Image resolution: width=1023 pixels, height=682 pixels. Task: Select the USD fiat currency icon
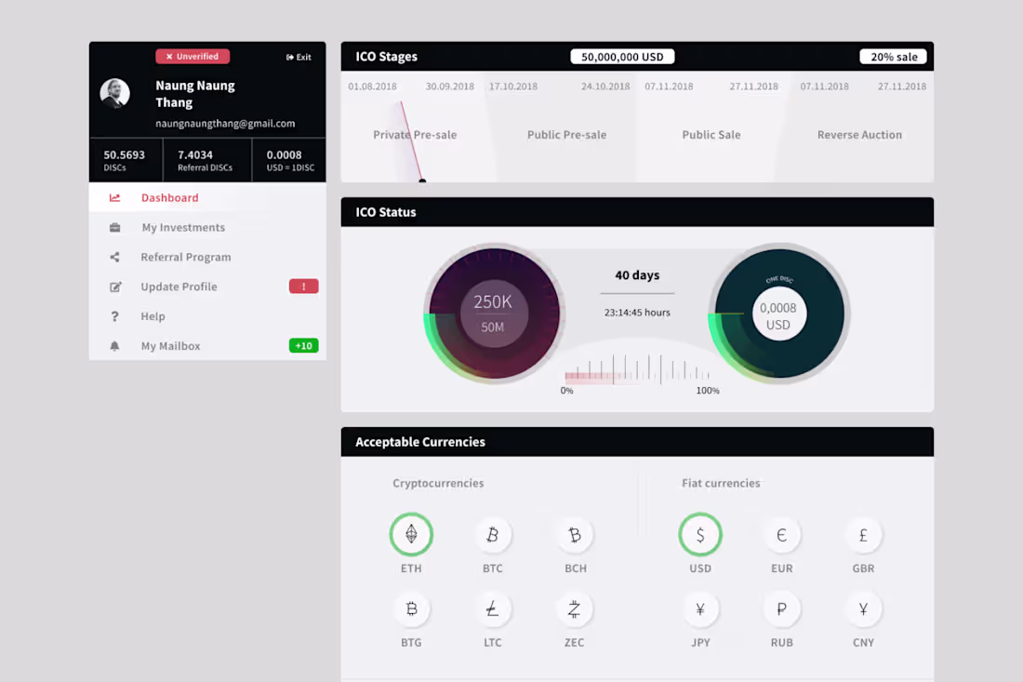(x=700, y=534)
